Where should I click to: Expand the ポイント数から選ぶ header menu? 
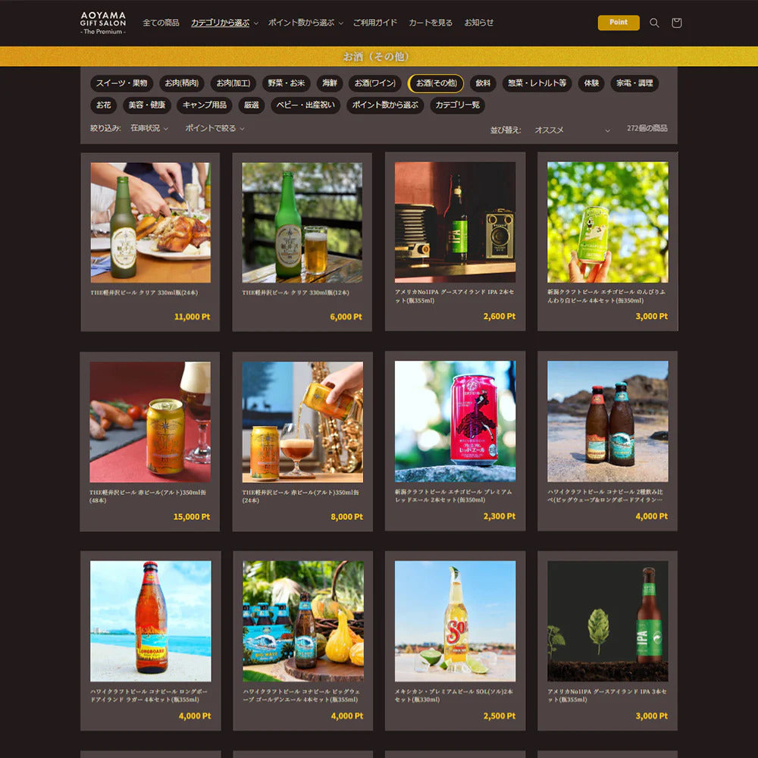[305, 23]
